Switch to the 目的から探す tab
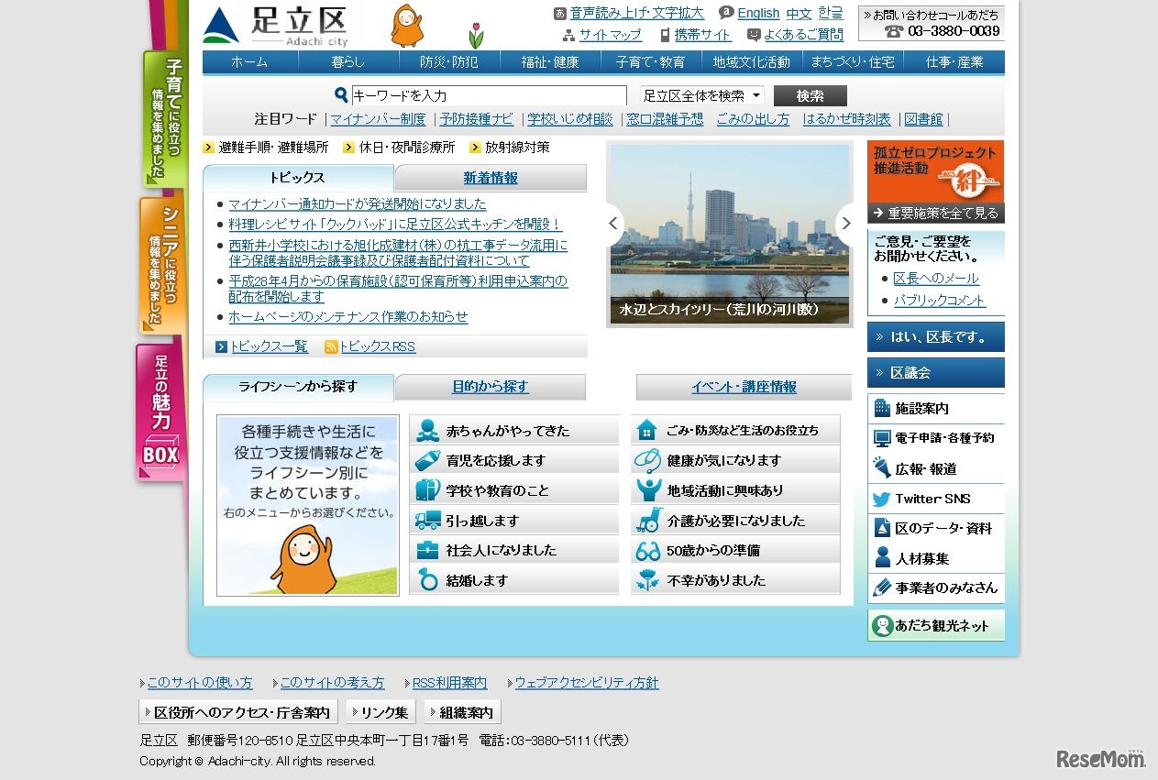 click(x=491, y=387)
